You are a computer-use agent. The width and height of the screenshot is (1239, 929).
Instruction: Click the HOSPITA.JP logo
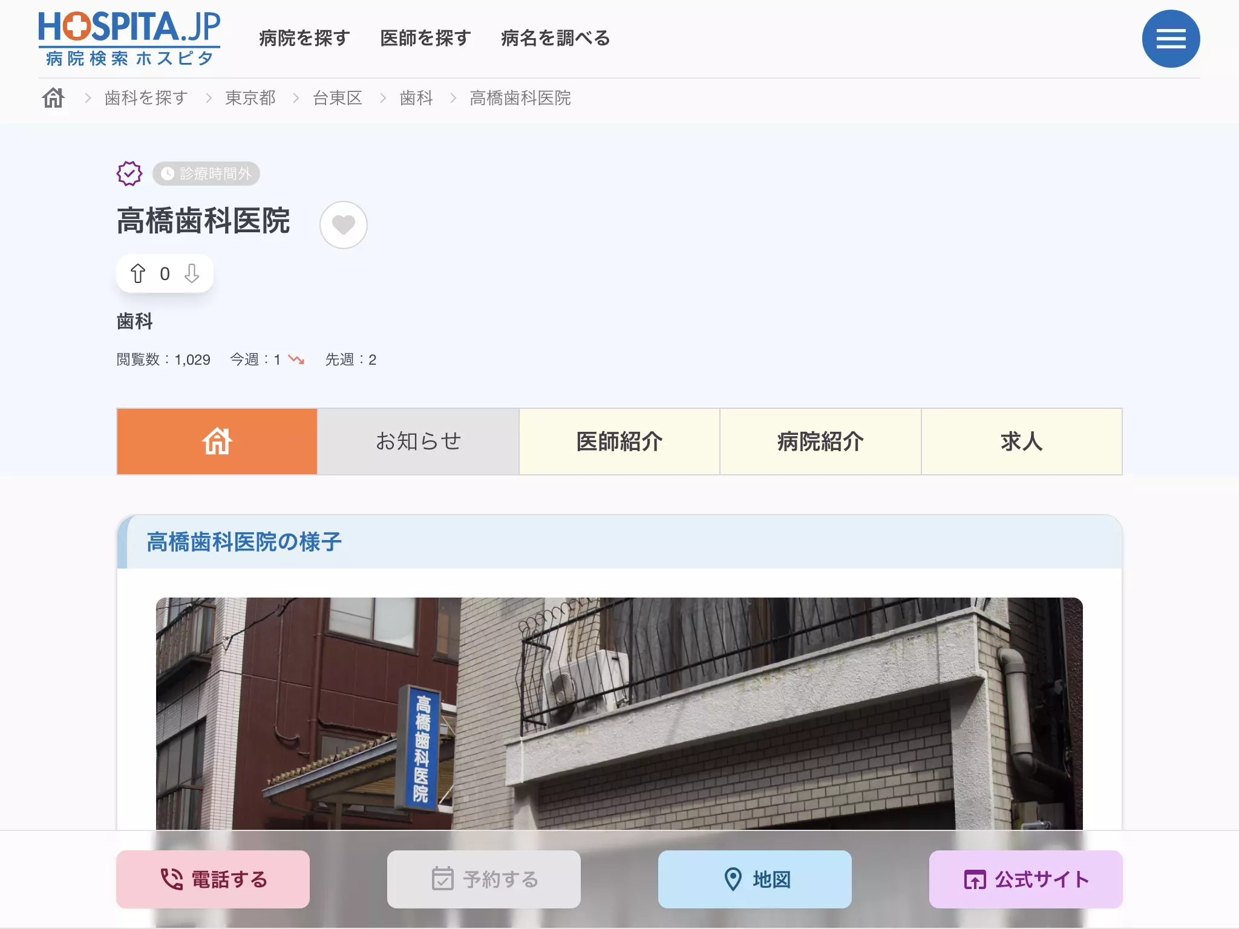tap(129, 39)
